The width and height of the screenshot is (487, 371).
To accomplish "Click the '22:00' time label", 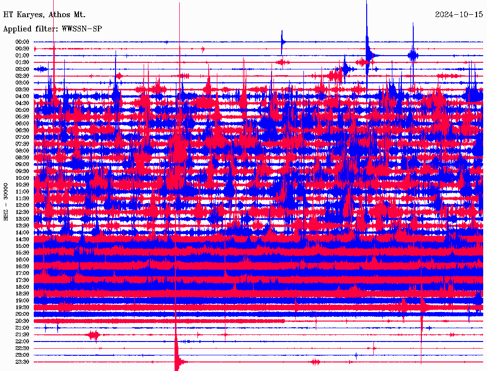I will click(x=22, y=342).
